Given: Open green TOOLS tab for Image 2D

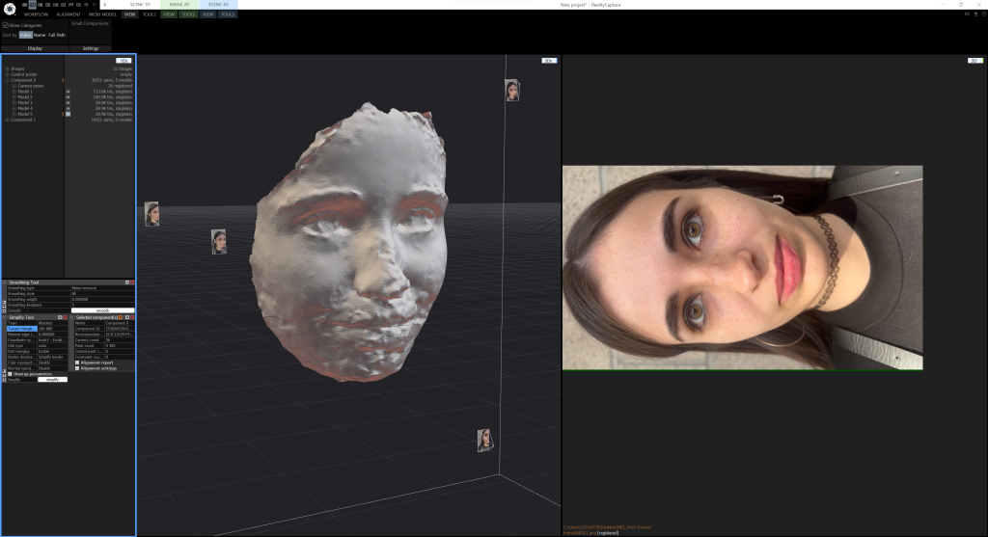Looking at the screenshot, I should click(188, 14).
